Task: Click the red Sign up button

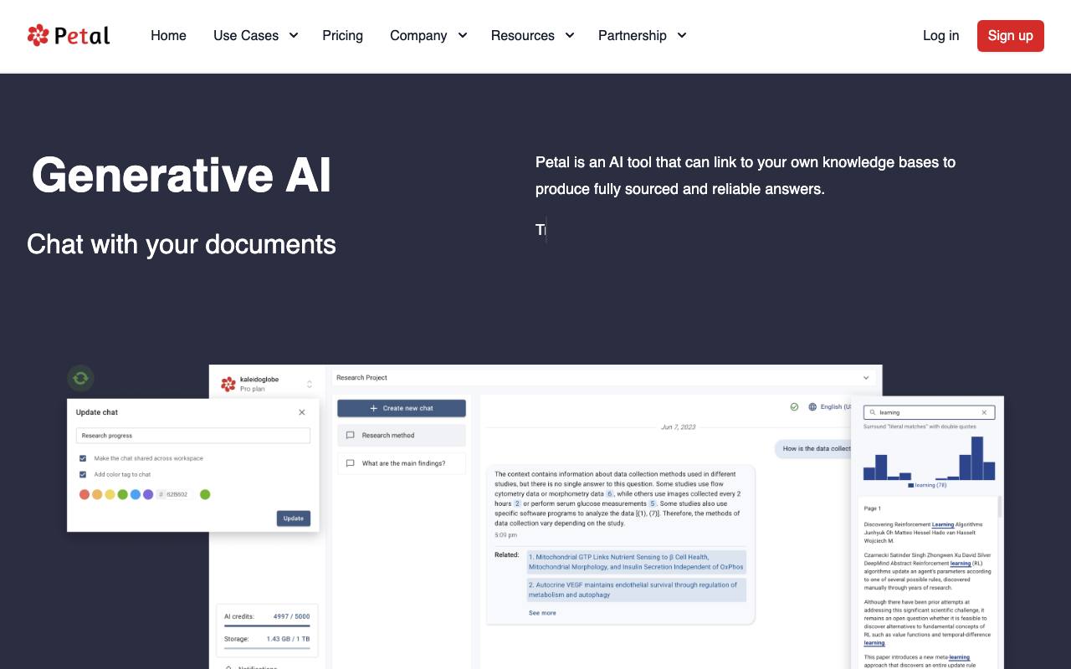Action: pyautogui.click(x=1011, y=36)
